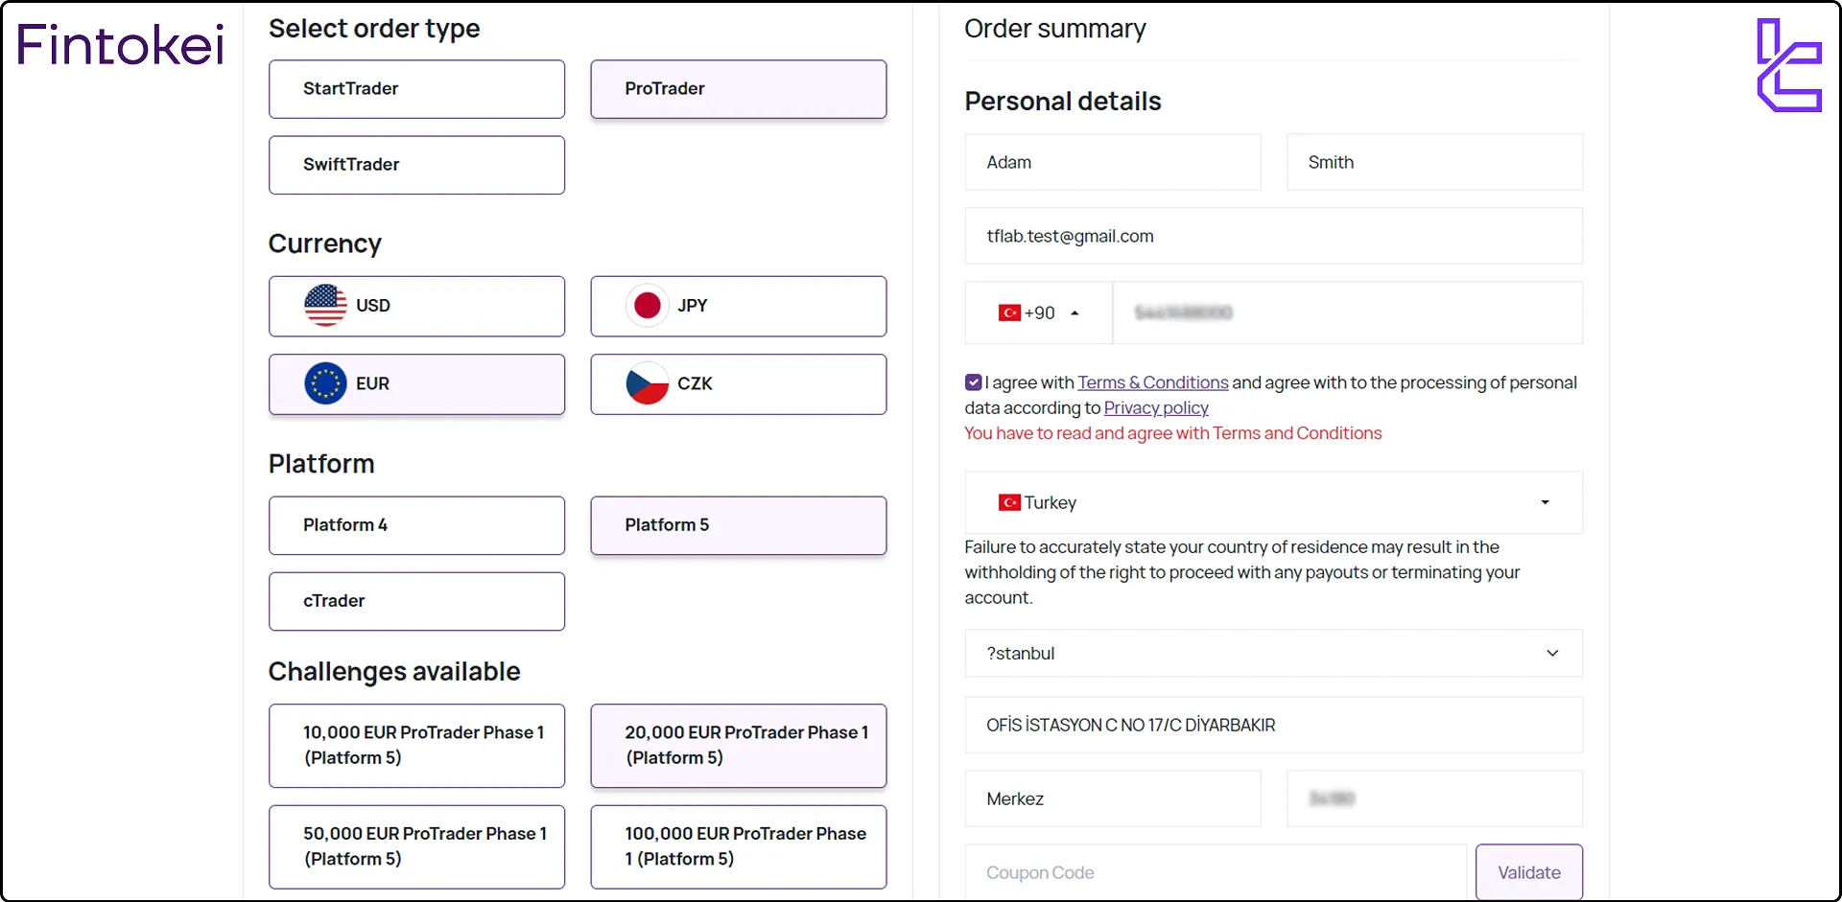This screenshot has height=902, width=1842.
Task: Open the Privacy policy link
Action: click(x=1156, y=407)
